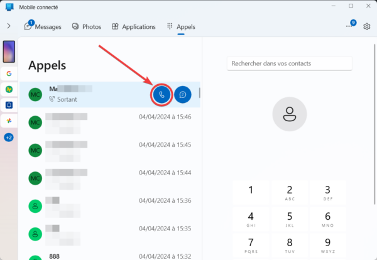
Task: Select the Appels tab
Action: [x=181, y=26]
